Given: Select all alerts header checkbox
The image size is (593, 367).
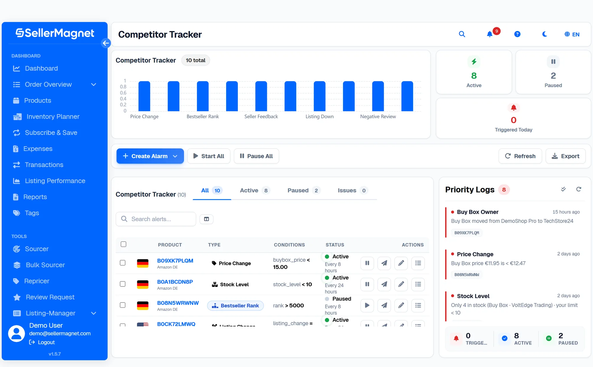Looking at the screenshot, I should pyautogui.click(x=124, y=244).
